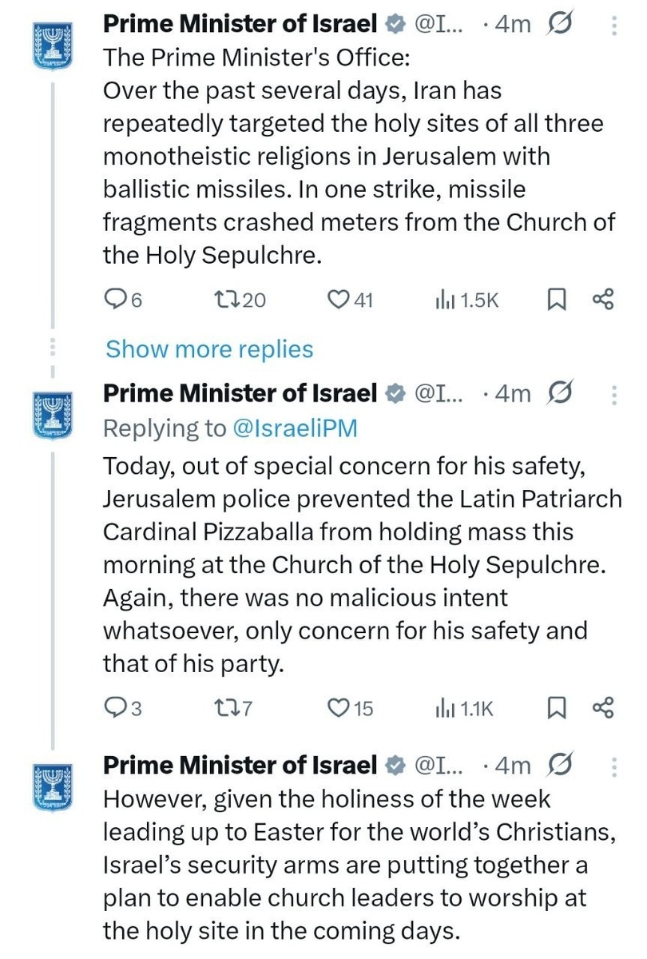View analytics showing 1.1K views
This screenshot has height=959, width=647.
pyautogui.click(x=444, y=708)
